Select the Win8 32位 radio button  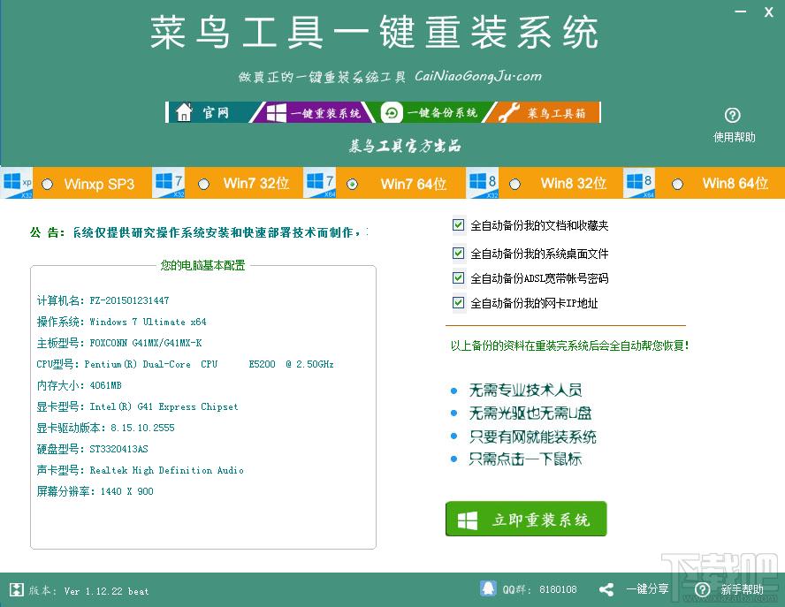tap(514, 184)
